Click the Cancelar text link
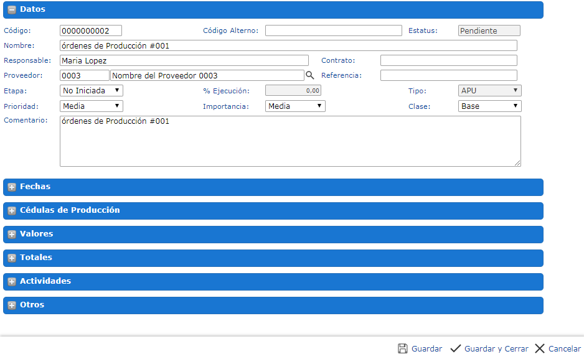 [564, 349]
